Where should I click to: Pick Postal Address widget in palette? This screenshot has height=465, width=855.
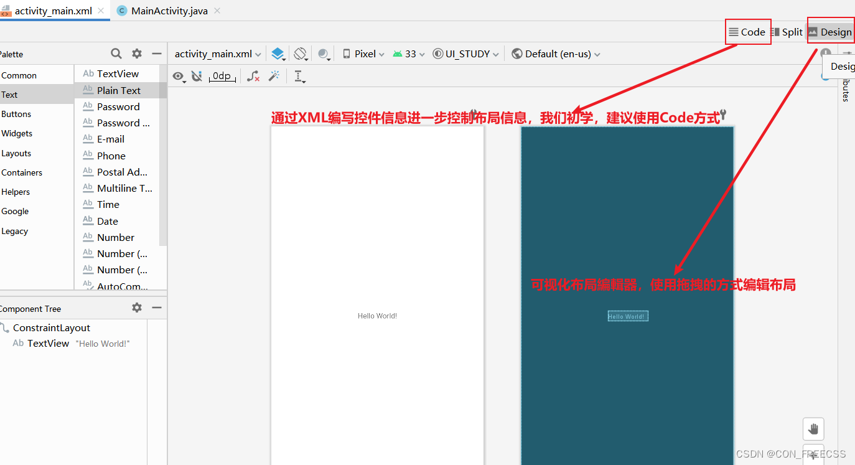(117, 172)
